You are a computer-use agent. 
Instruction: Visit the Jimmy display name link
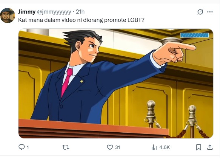(x=27, y=12)
